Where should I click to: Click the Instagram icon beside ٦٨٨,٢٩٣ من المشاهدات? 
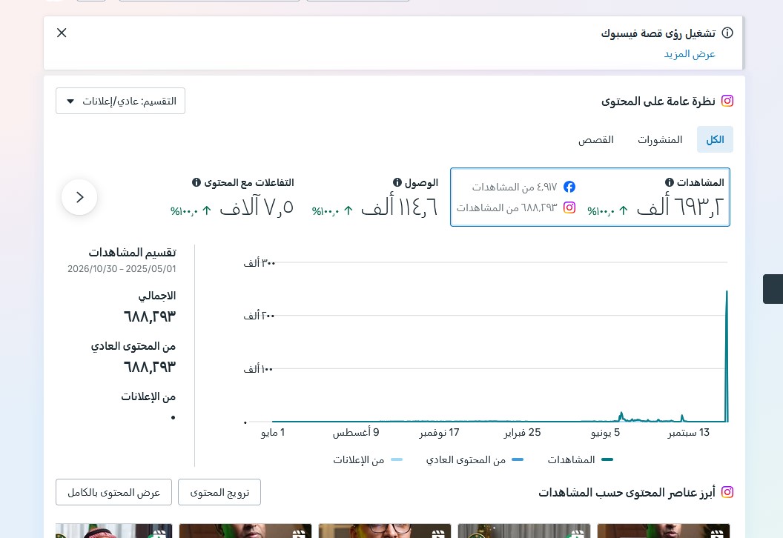(x=569, y=207)
